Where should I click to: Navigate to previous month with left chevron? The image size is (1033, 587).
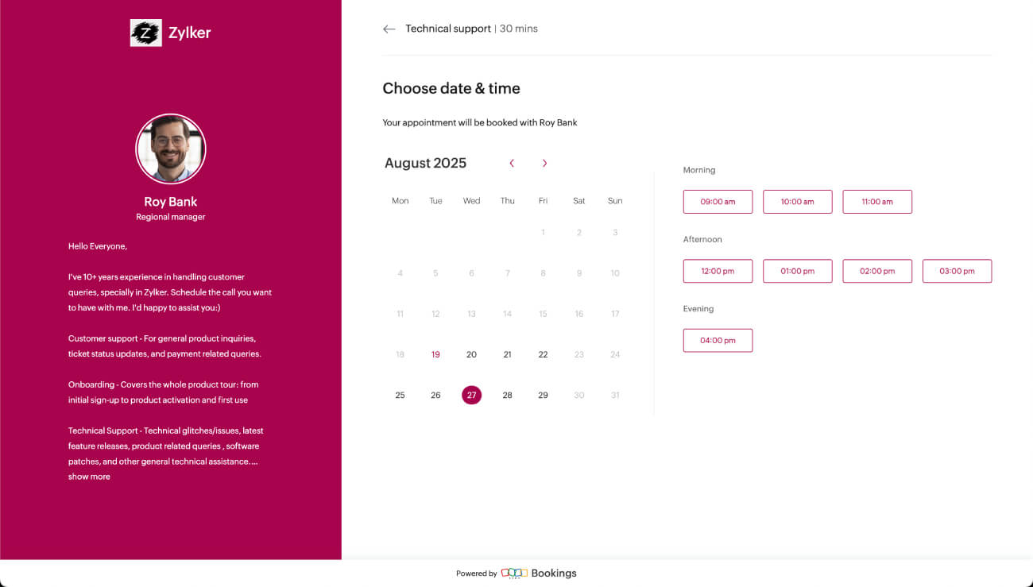[511, 163]
